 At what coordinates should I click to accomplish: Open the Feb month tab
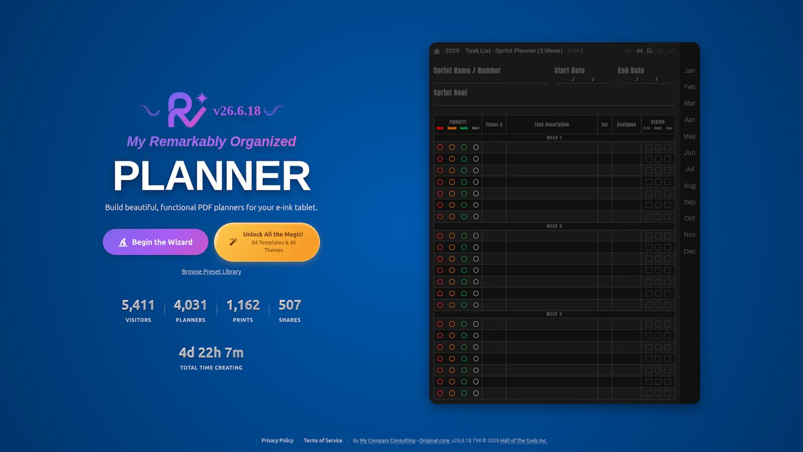pyautogui.click(x=690, y=87)
